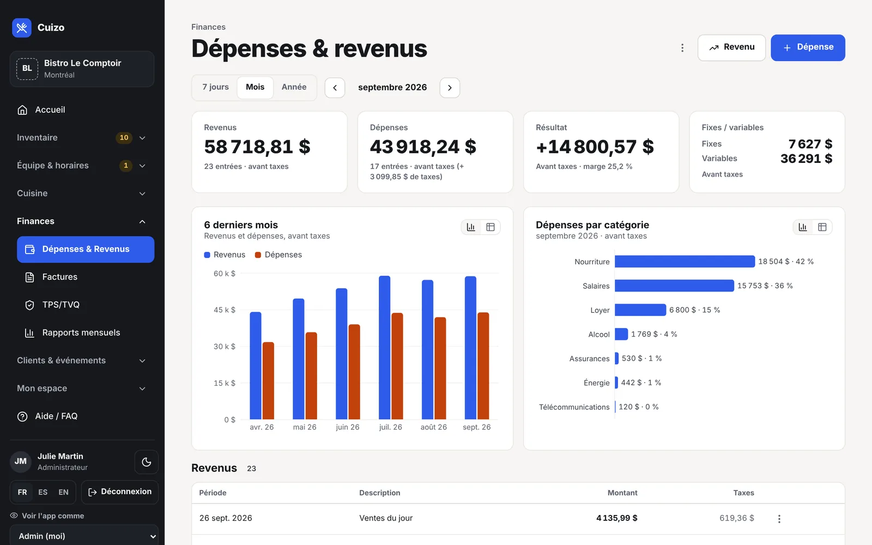
Task: Switch the language to ES
Action: (43, 492)
